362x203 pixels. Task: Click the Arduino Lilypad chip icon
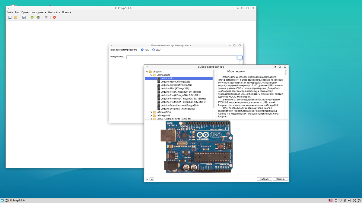click(159, 85)
